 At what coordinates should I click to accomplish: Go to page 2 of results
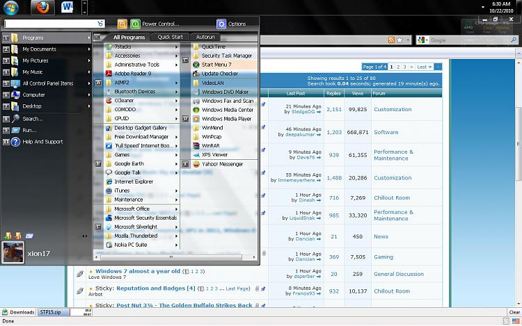click(x=398, y=67)
